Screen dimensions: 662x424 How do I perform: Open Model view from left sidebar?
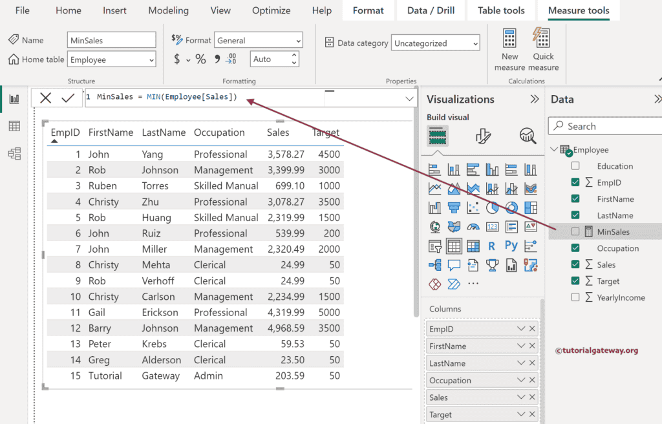point(14,153)
